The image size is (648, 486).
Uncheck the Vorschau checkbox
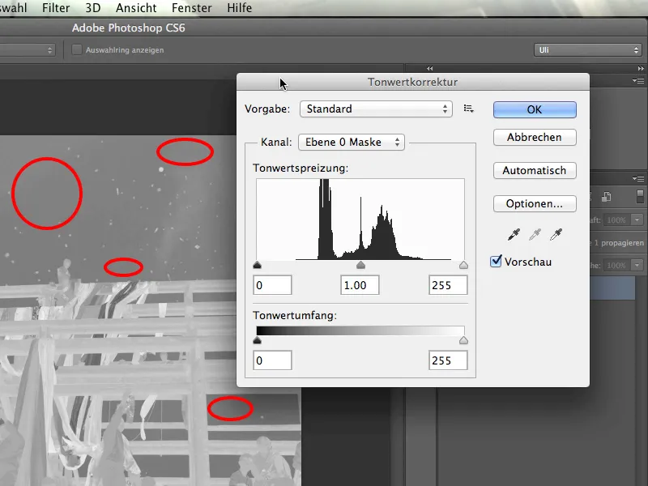coord(496,261)
